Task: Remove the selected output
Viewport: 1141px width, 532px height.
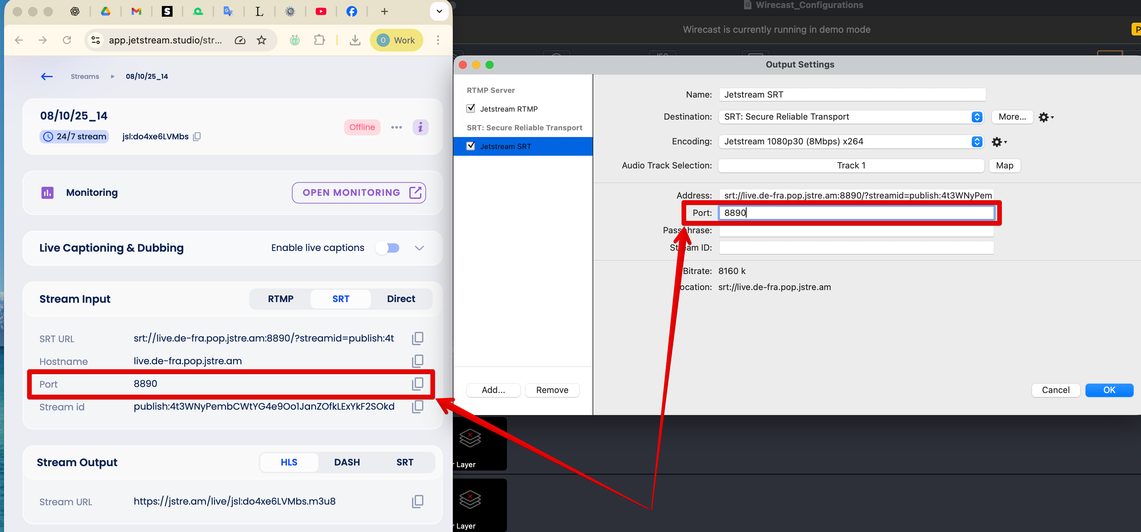Action: (552, 390)
